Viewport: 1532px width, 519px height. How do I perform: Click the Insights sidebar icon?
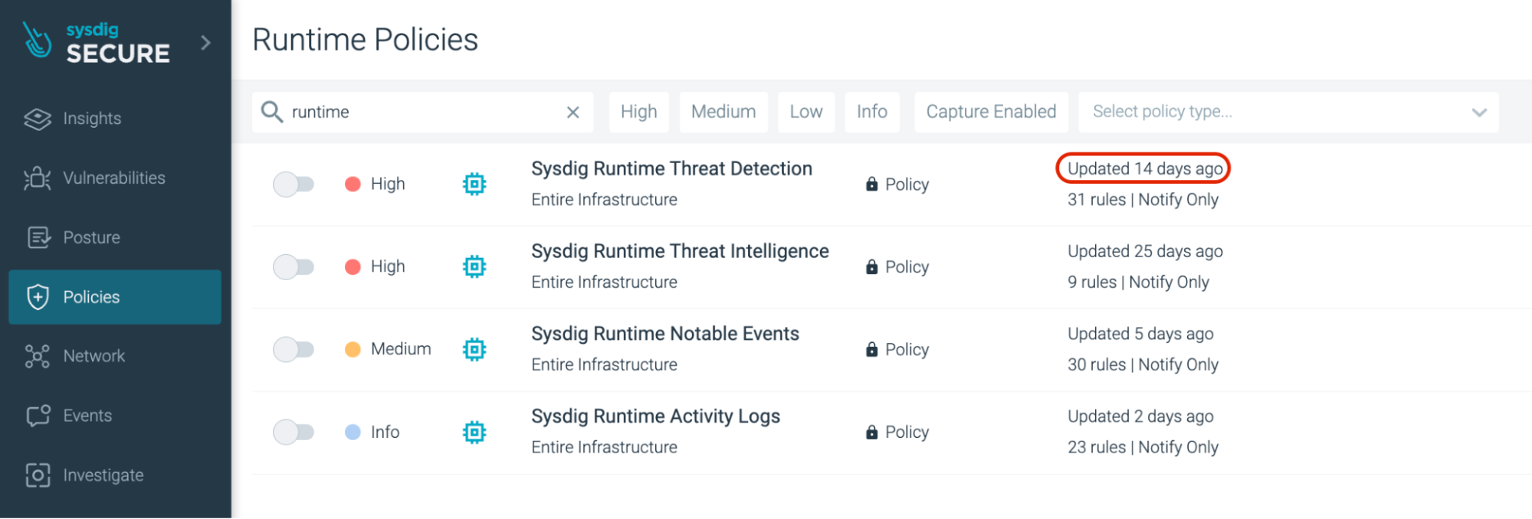click(x=37, y=119)
